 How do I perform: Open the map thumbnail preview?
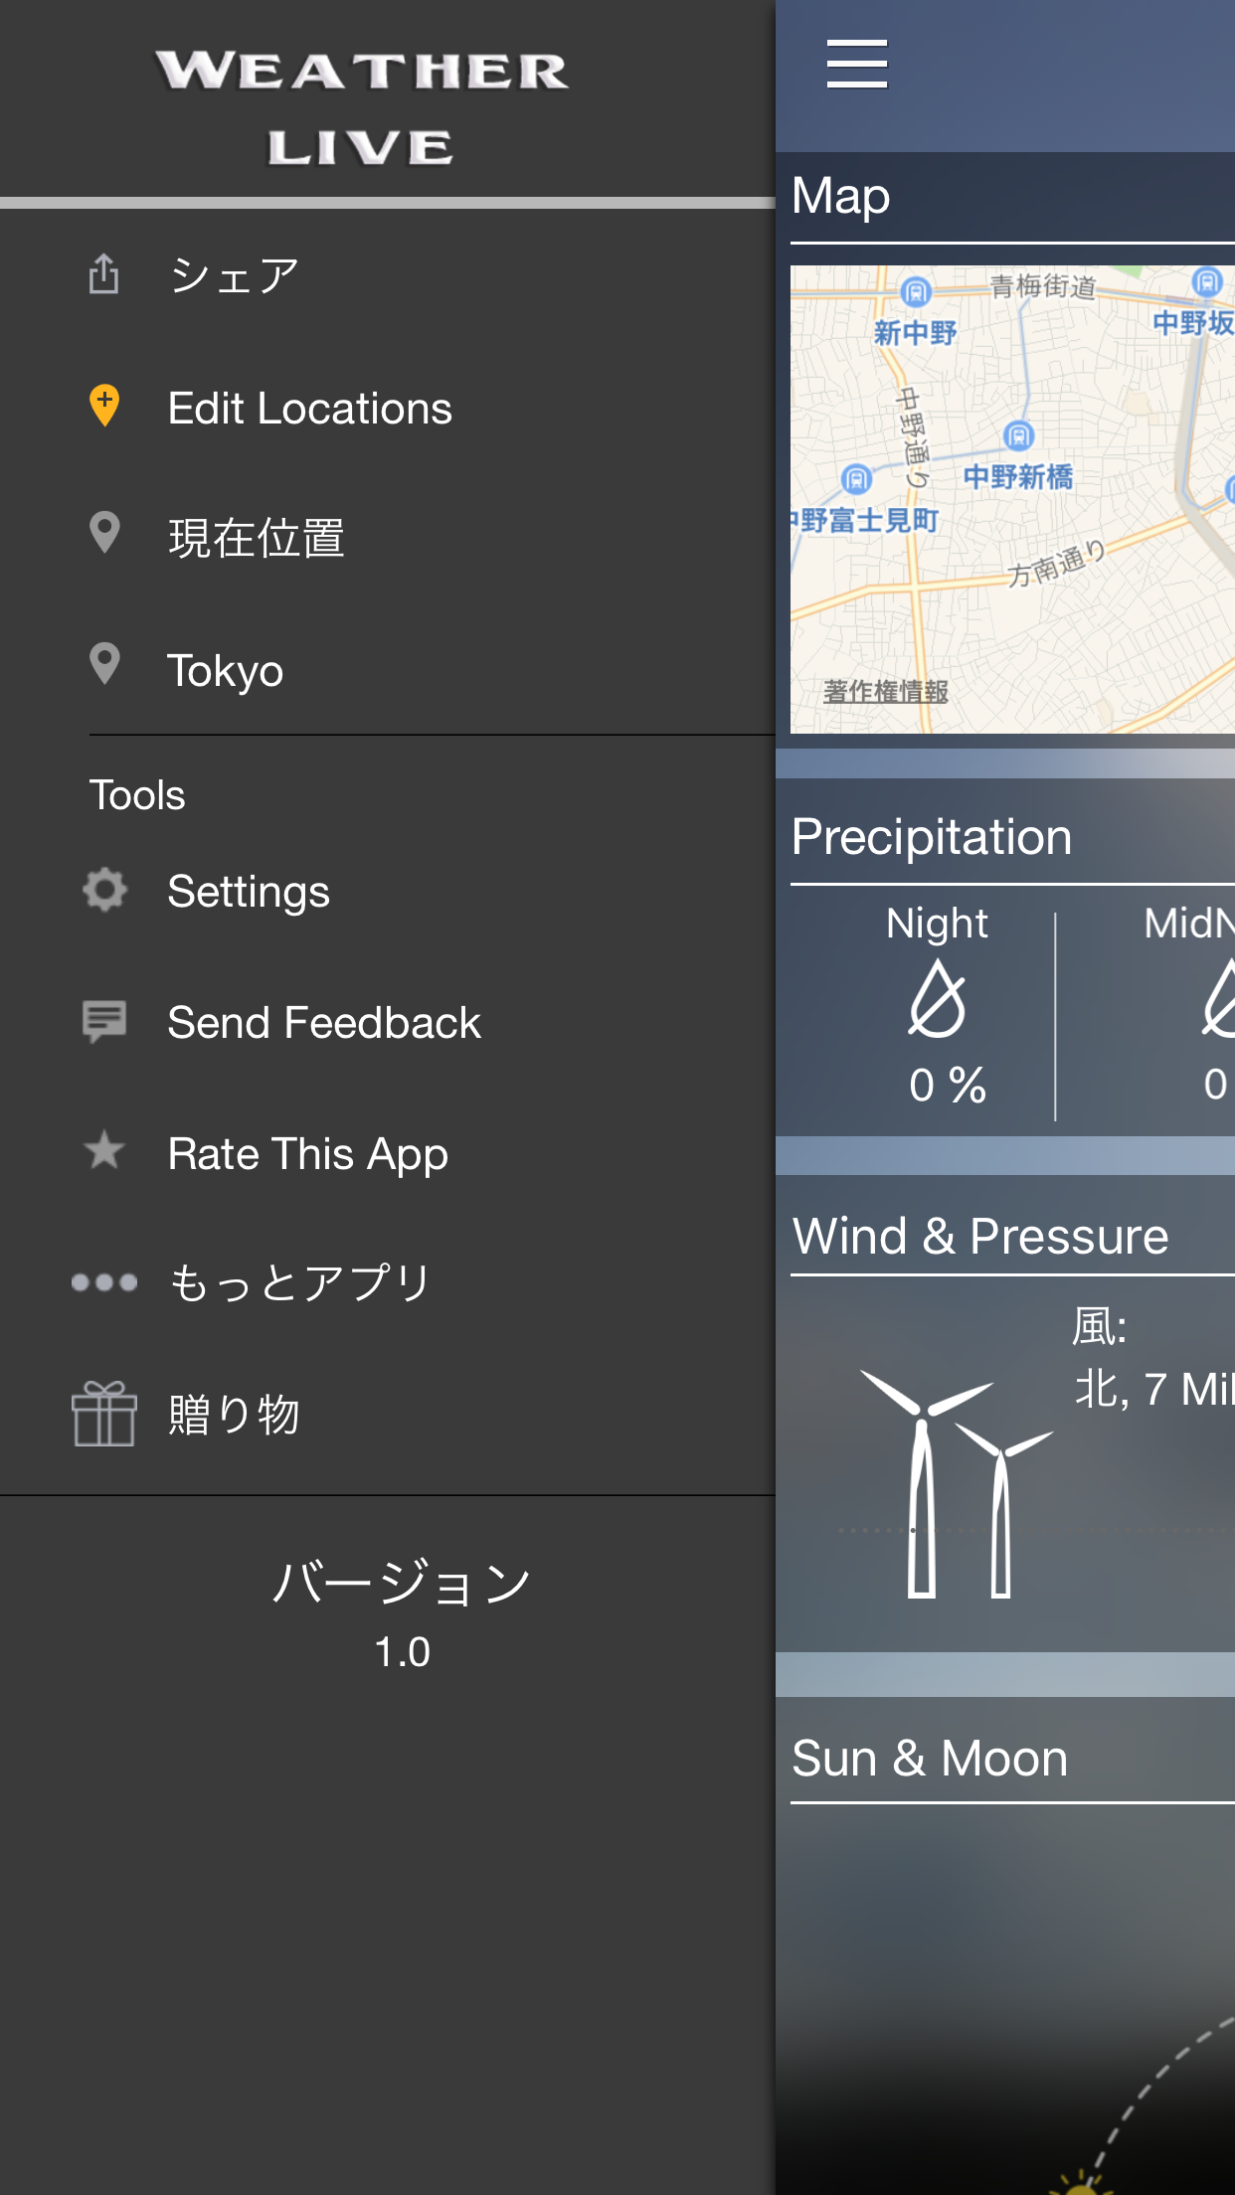pyautogui.click(x=1012, y=499)
